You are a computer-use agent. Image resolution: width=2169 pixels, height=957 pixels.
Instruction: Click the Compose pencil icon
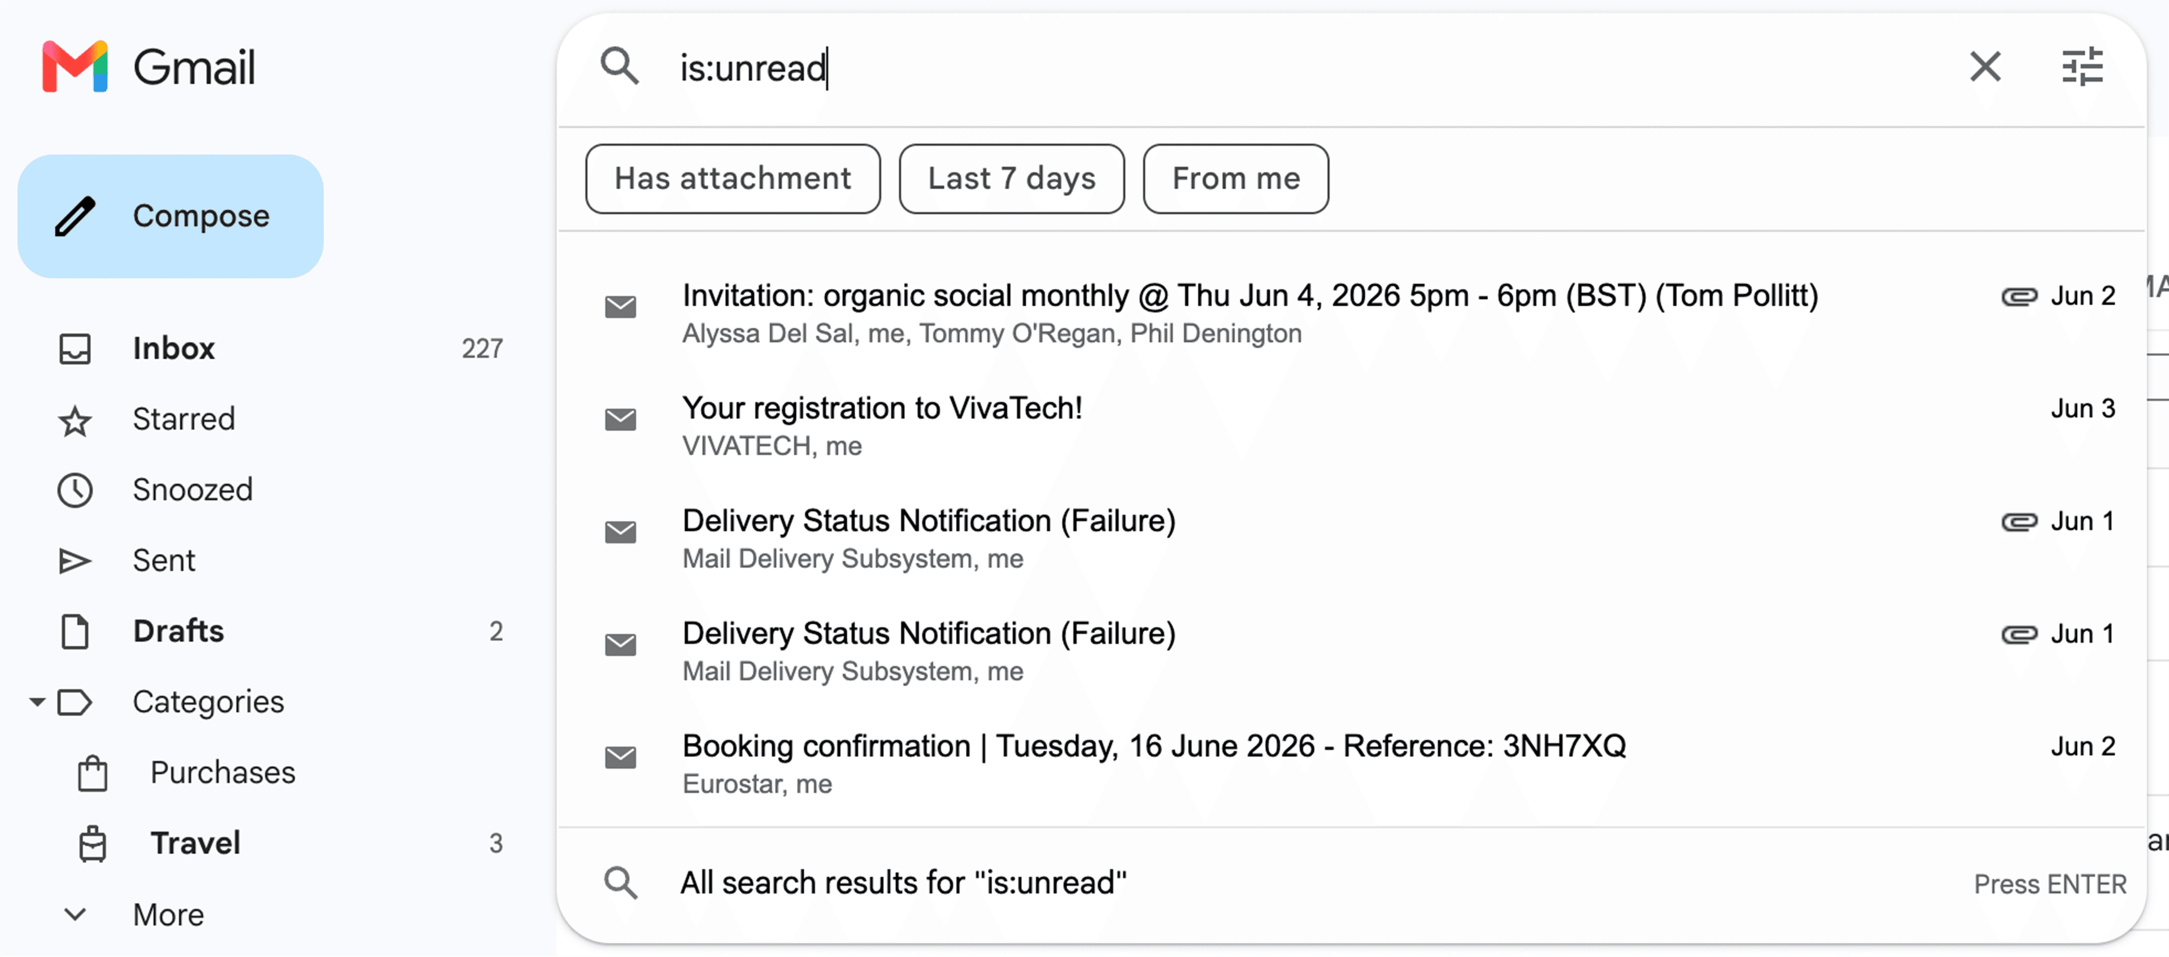coord(75,216)
